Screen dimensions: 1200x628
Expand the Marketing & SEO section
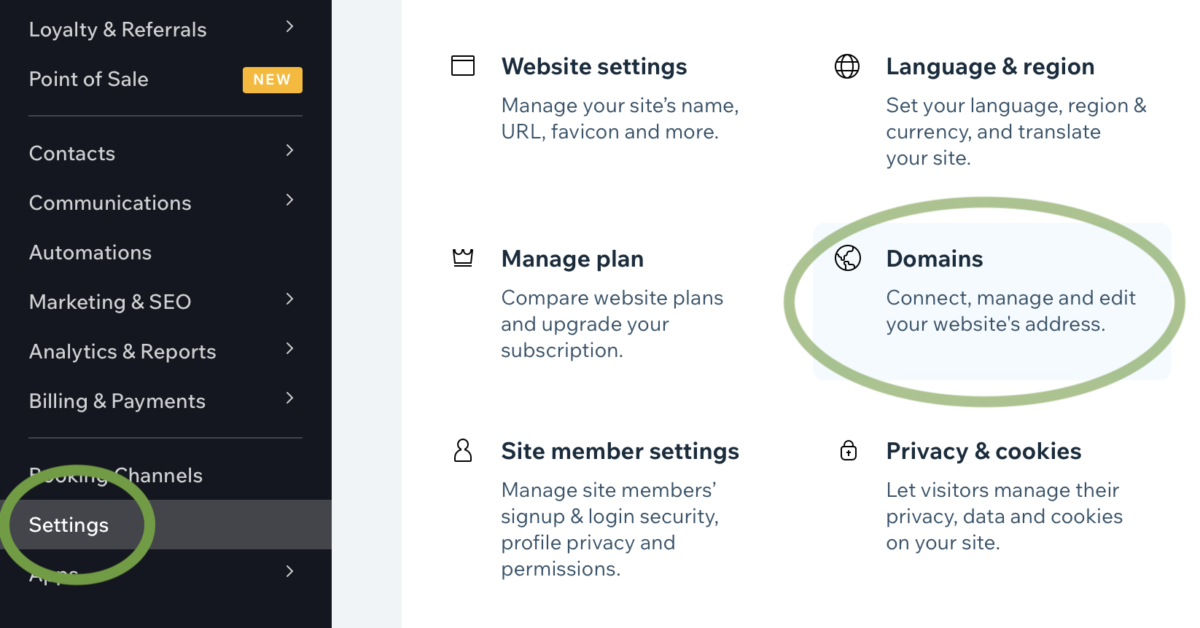(289, 299)
